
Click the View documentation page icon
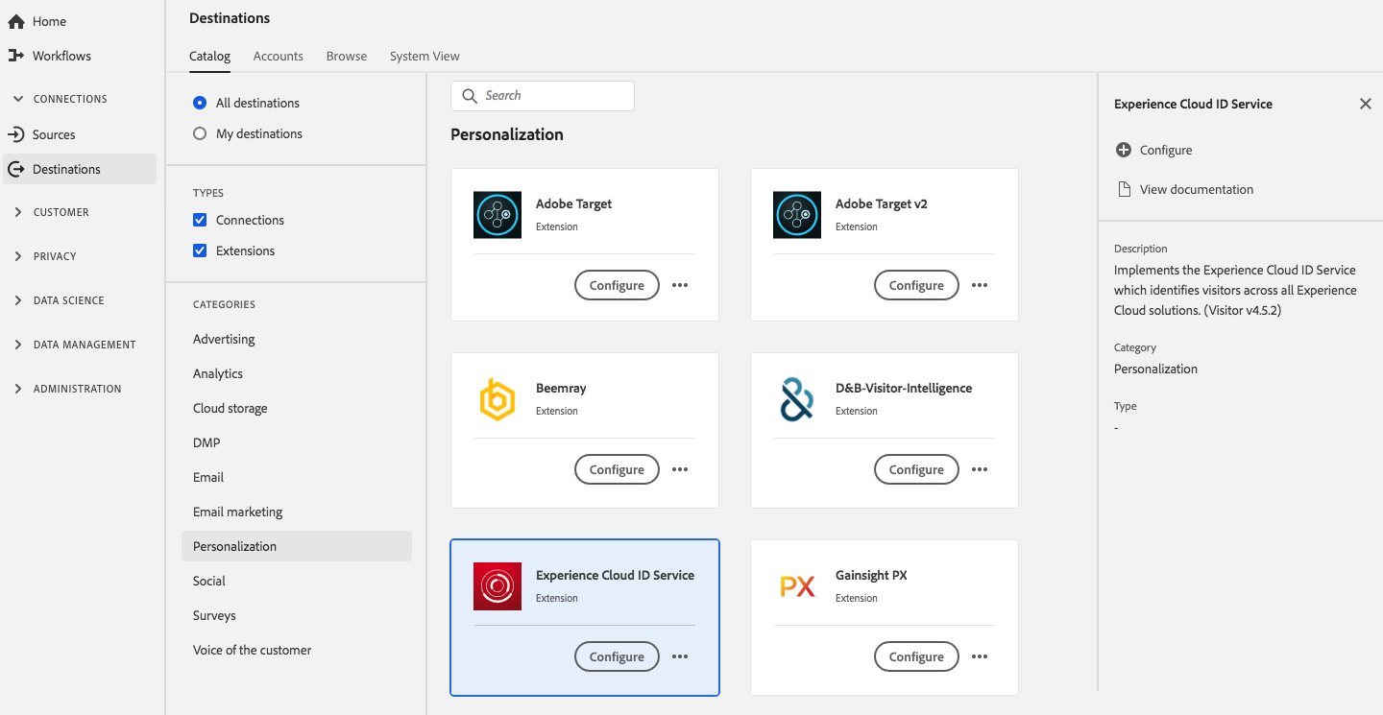point(1124,189)
